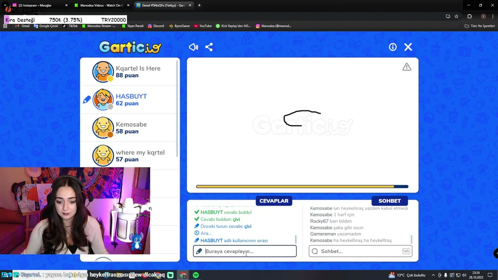Image resolution: width=498 pixels, height=280 pixels.
Task: Open the taskbar clock showing 23:24
Action: [476, 275]
